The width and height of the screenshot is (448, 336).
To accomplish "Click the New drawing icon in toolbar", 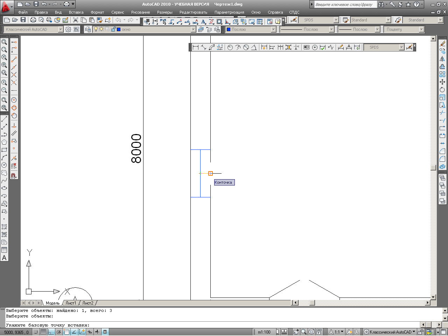I will pos(7,20).
